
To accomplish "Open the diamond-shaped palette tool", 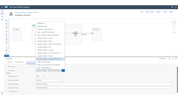I will click(7, 50).
